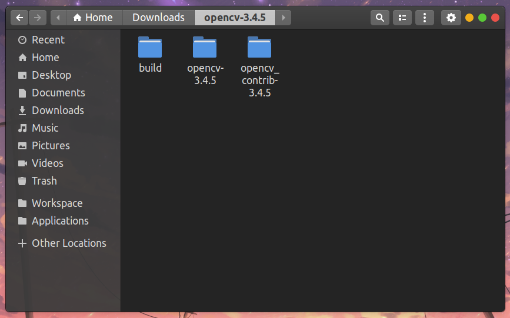This screenshot has width=510, height=318.
Task: Open Other Locations in the sidebar
Action: click(63, 243)
